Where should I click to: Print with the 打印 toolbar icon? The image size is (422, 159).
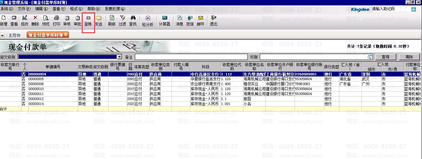(56, 20)
